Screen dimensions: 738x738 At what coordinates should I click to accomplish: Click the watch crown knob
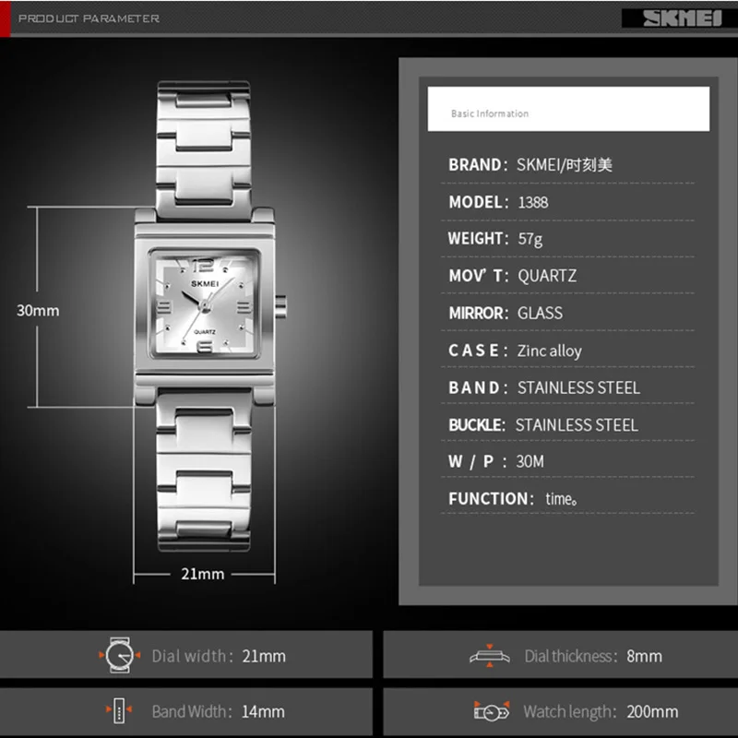281,307
